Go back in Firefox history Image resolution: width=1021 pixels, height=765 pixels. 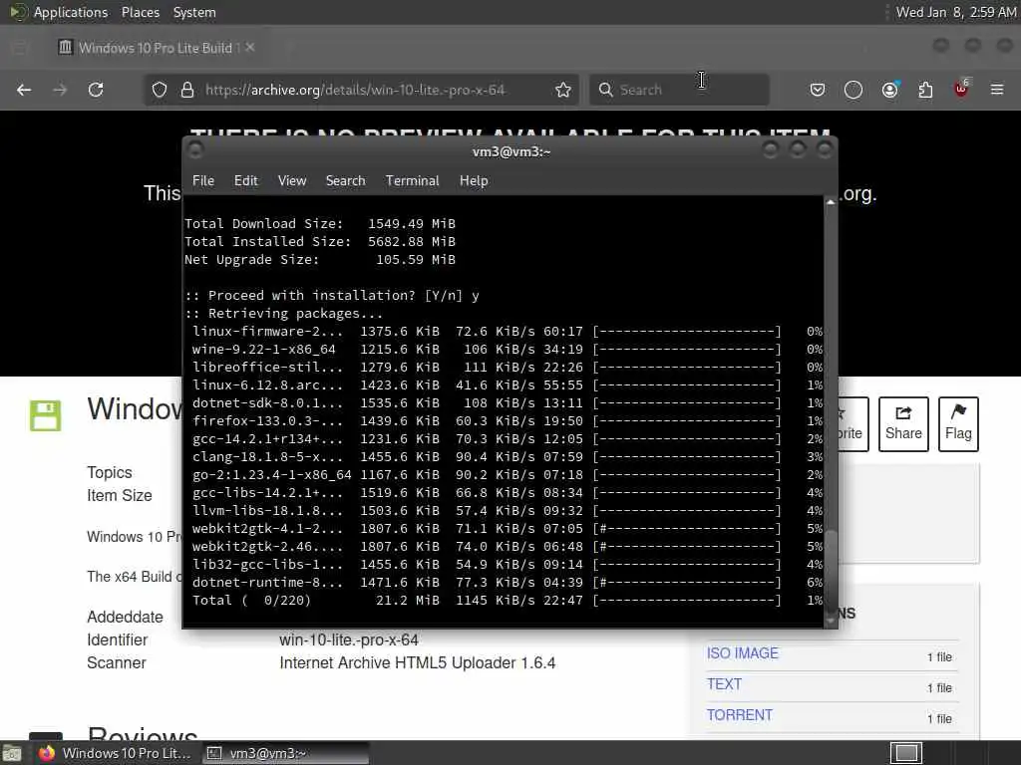[x=24, y=90]
